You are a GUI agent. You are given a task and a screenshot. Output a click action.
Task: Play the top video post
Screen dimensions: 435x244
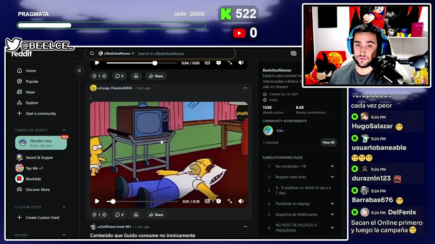coord(97,63)
